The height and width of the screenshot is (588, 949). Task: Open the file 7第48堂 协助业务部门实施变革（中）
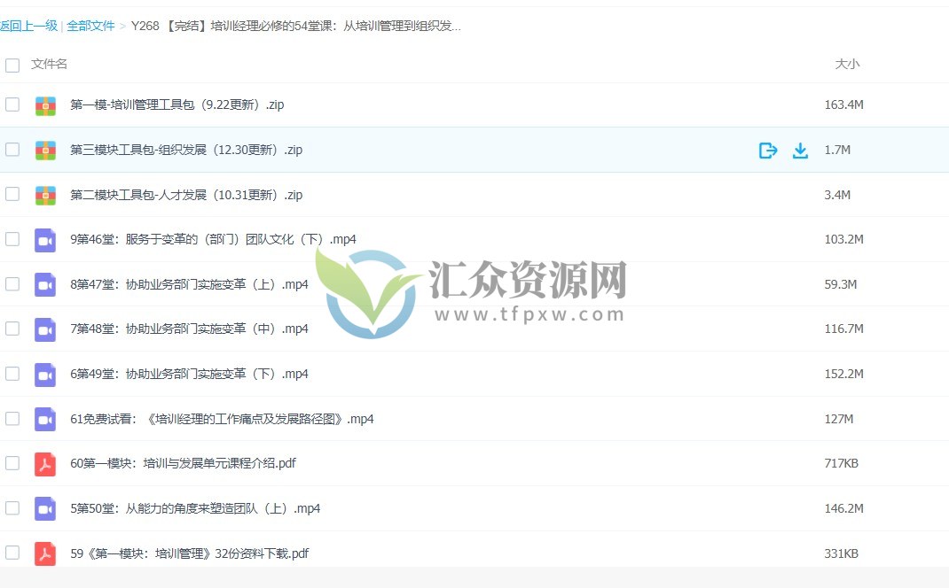(189, 329)
